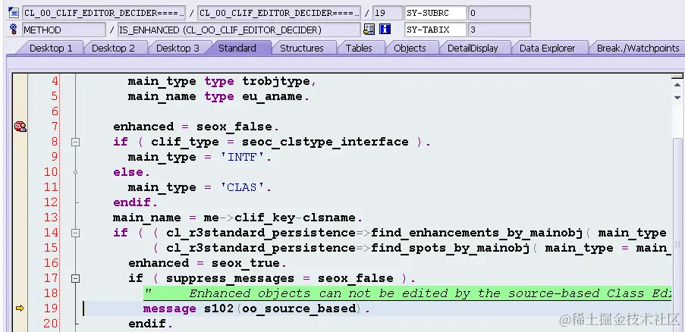Click the SY-TABIX value field showing 3

pyautogui.click(x=499, y=30)
